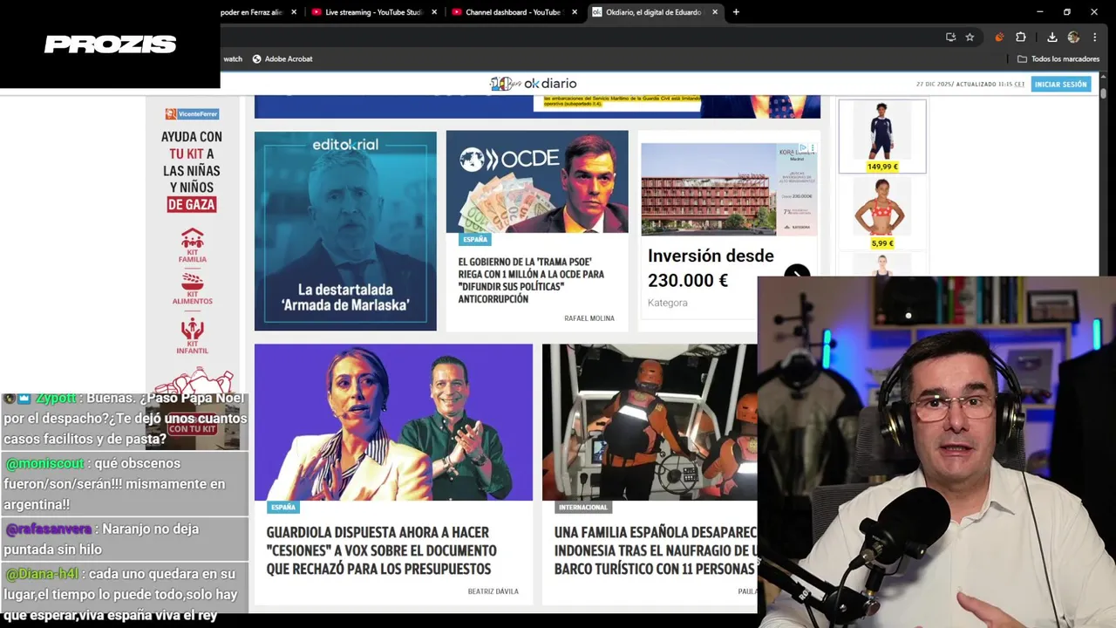Click 'Ayuda con tu kit' Gaza ad text

coord(192,171)
